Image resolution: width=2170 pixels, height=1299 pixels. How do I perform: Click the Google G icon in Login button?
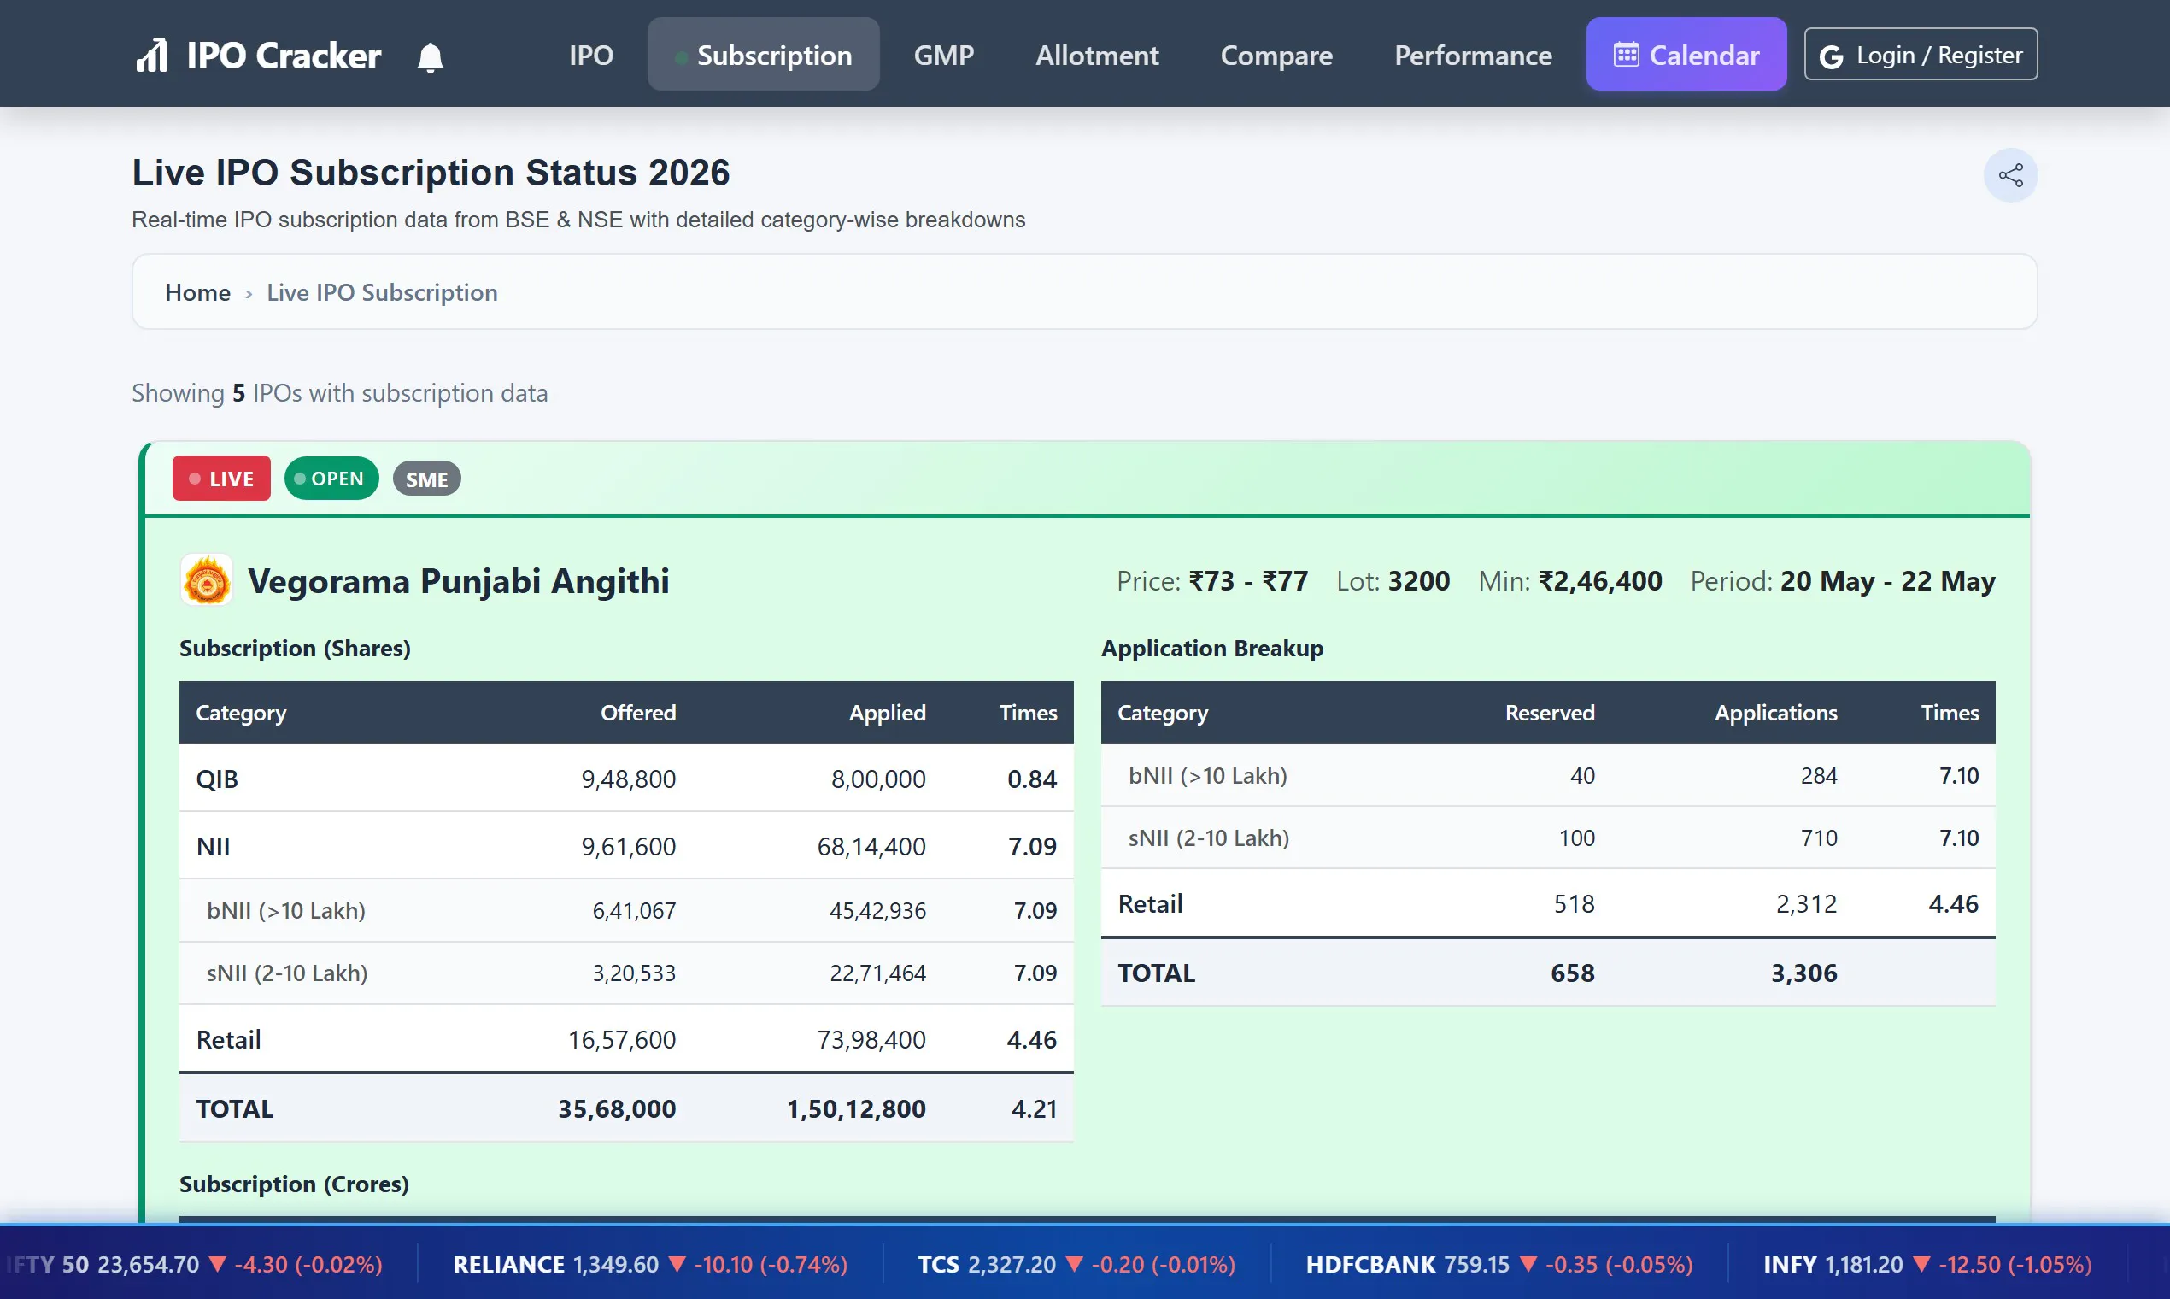click(x=1831, y=56)
